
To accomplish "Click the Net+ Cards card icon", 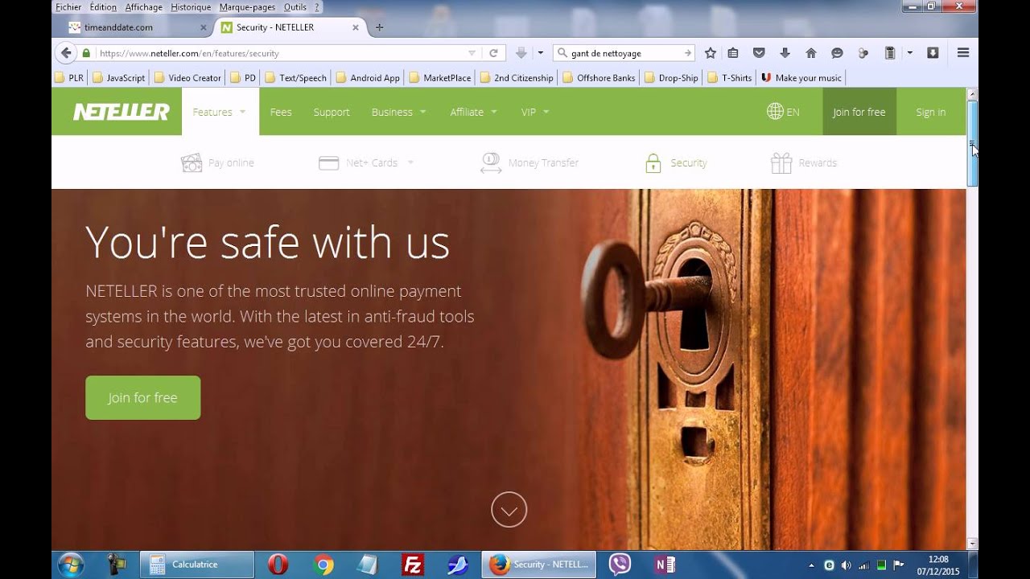I will coord(328,162).
